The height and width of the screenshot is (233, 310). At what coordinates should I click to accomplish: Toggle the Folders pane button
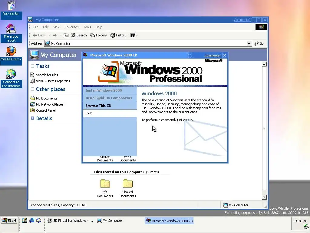pyautogui.click(x=98, y=35)
